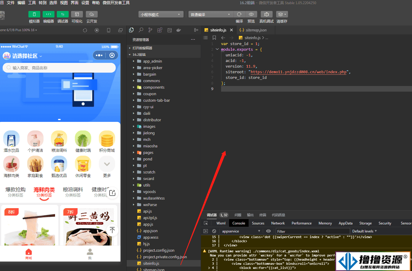Open 云开发 cloud development
Screen dimensions: 412x271
click(92, 14)
